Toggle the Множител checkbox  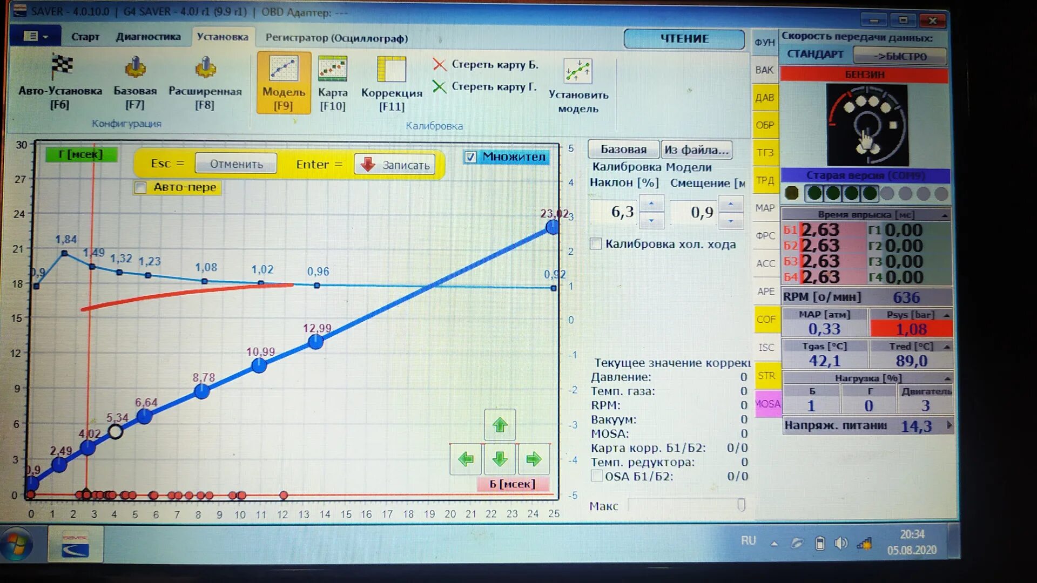click(470, 157)
